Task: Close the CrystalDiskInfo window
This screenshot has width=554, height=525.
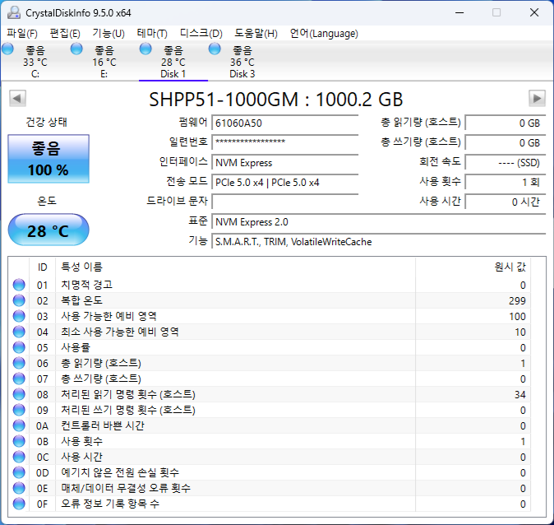Action: click(x=534, y=12)
